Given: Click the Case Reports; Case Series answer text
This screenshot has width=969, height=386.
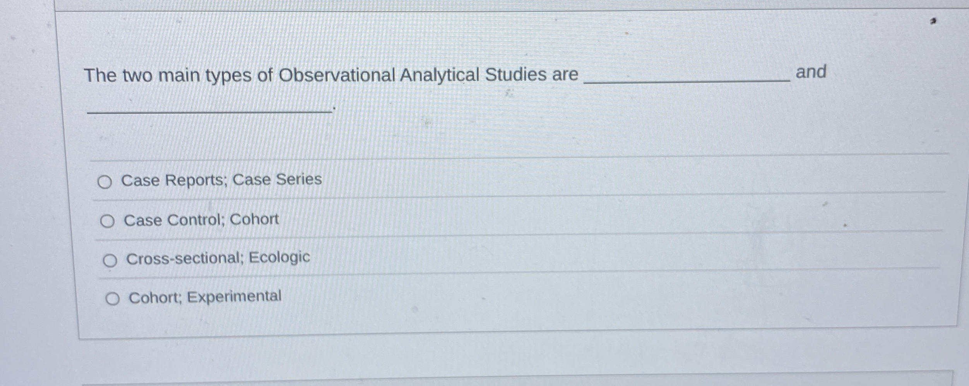Looking at the screenshot, I should click(221, 179).
